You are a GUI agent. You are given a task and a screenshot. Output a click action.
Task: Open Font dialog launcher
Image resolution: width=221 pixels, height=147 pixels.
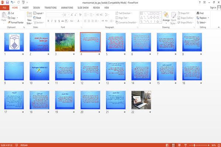click(x=82, y=27)
